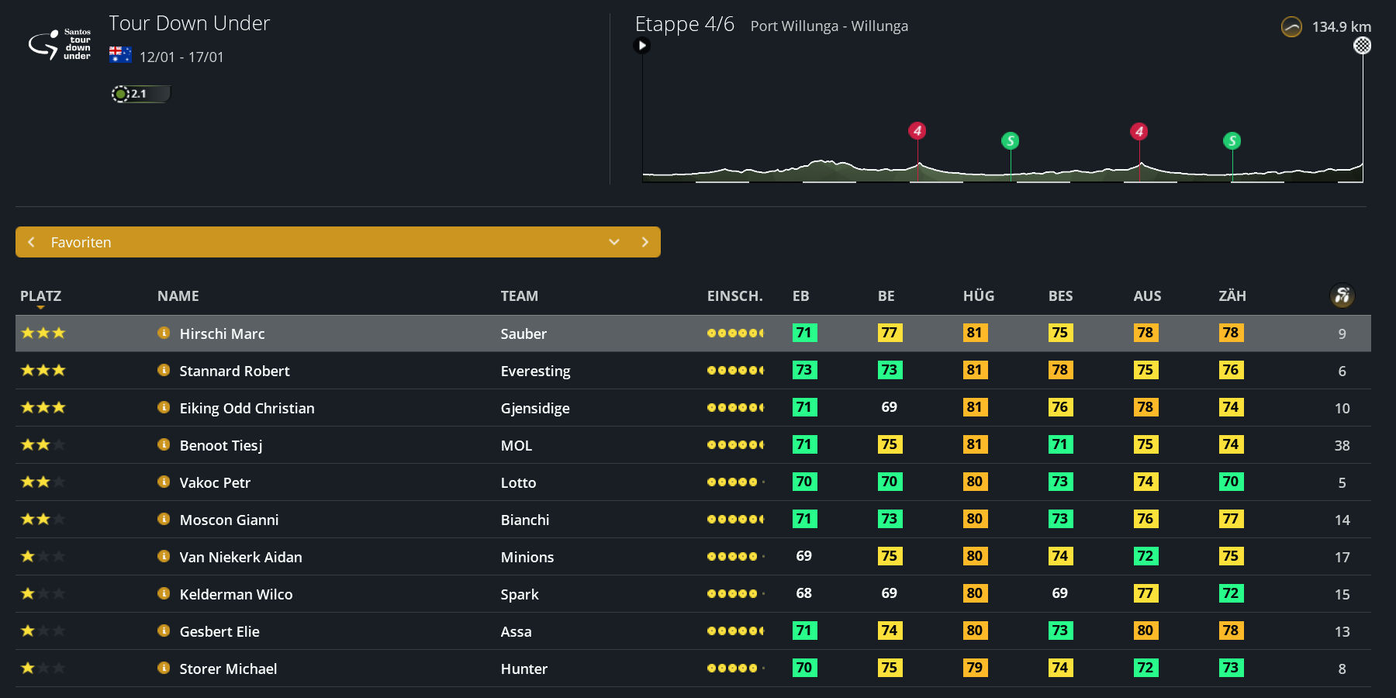This screenshot has height=698, width=1396.
Task: Select the second green sprint marker
Action: pyautogui.click(x=1232, y=140)
